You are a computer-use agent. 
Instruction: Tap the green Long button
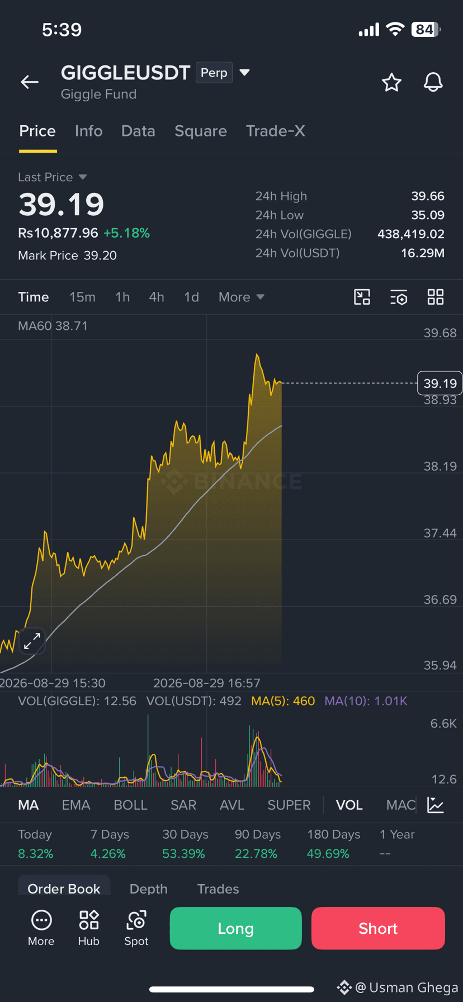coord(235,928)
